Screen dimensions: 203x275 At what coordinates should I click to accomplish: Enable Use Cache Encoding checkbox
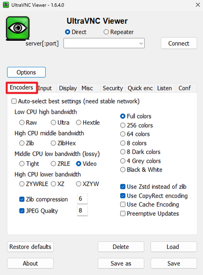[123, 205]
